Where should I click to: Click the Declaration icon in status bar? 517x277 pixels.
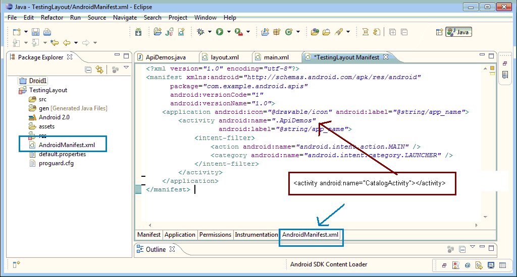pos(479,265)
